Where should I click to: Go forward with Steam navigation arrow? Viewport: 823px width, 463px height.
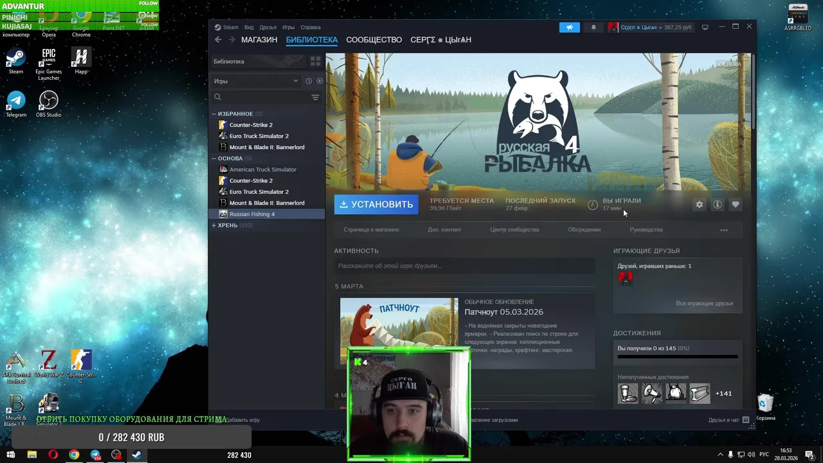tap(231, 40)
